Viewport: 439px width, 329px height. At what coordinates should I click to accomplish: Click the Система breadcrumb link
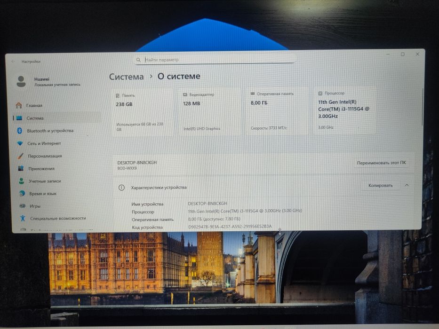126,77
